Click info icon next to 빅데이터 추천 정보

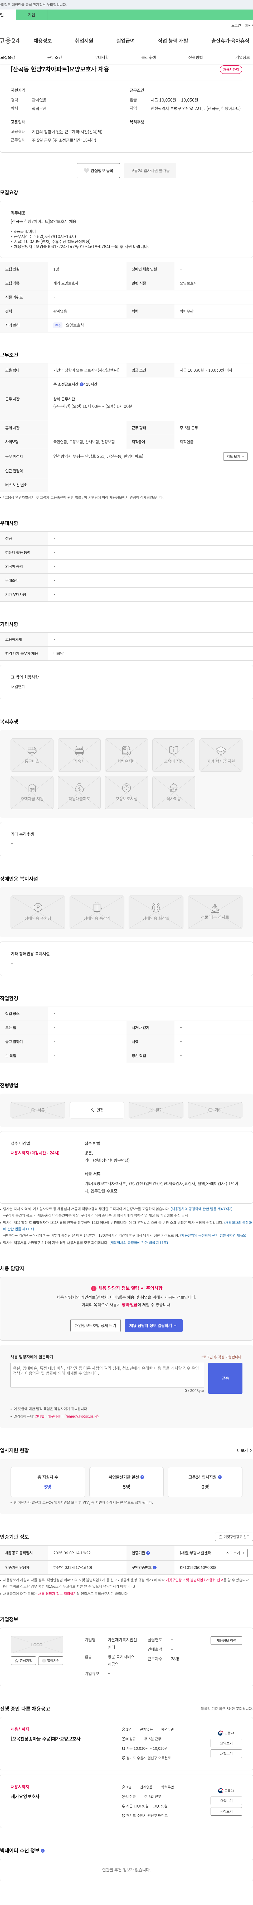click(x=43, y=1850)
